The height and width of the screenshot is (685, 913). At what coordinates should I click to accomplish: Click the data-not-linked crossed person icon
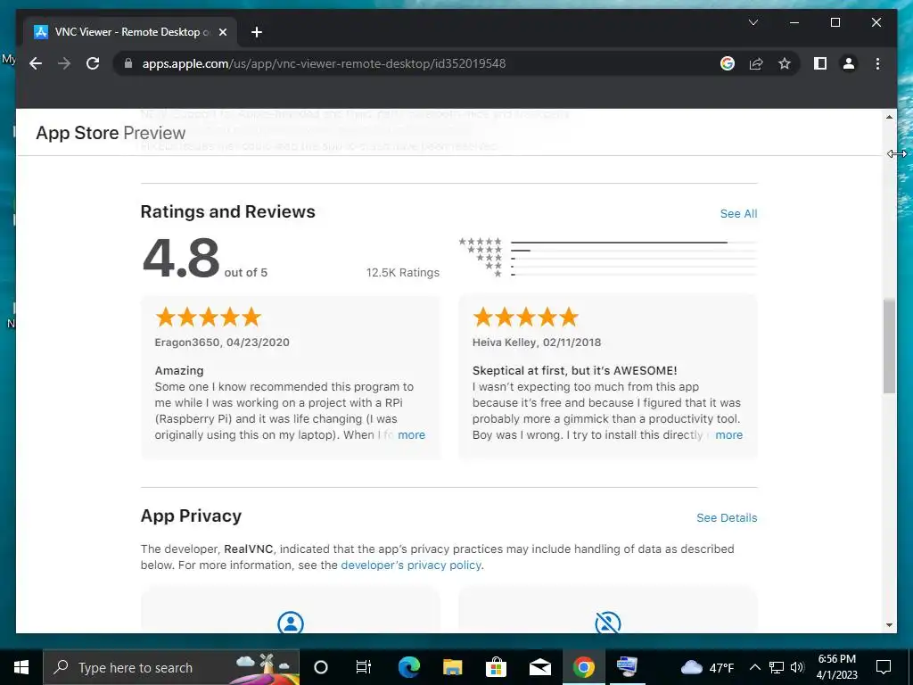608,622
